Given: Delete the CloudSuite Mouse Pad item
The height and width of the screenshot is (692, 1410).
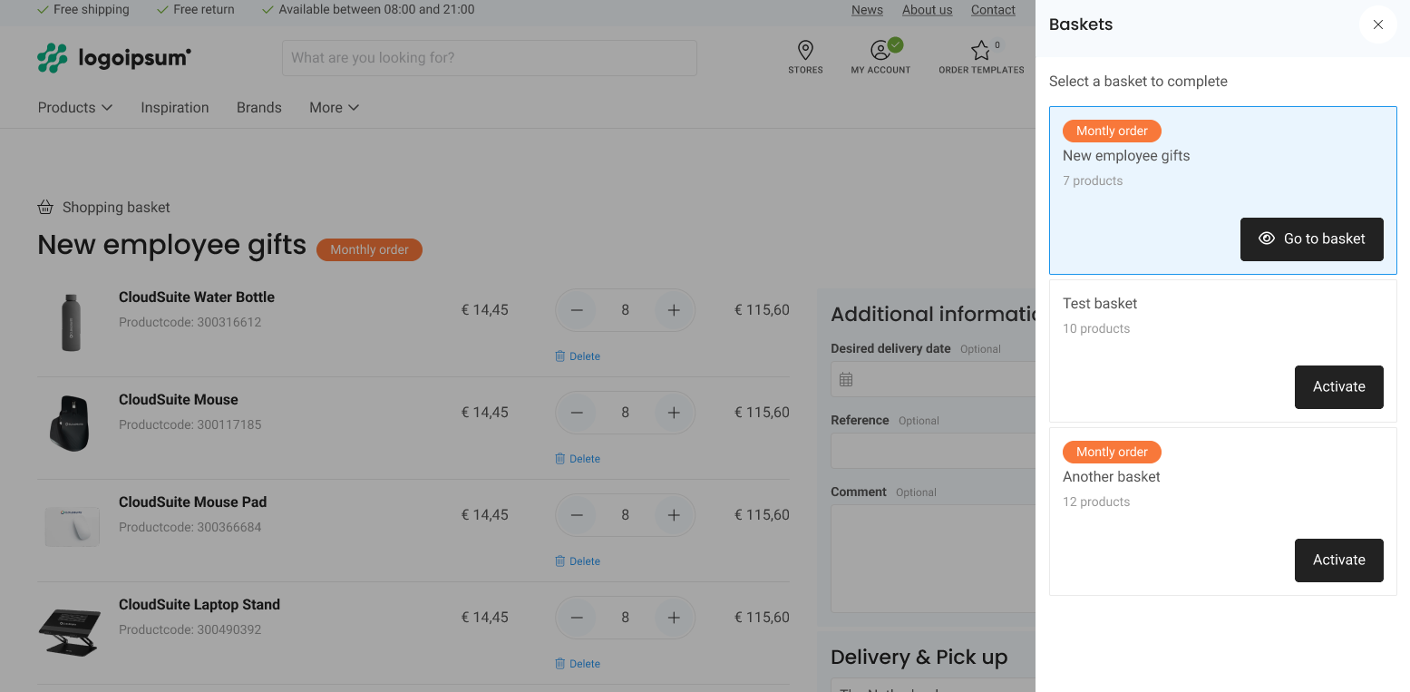Looking at the screenshot, I should pyautogui.click(x=578, y=561).
